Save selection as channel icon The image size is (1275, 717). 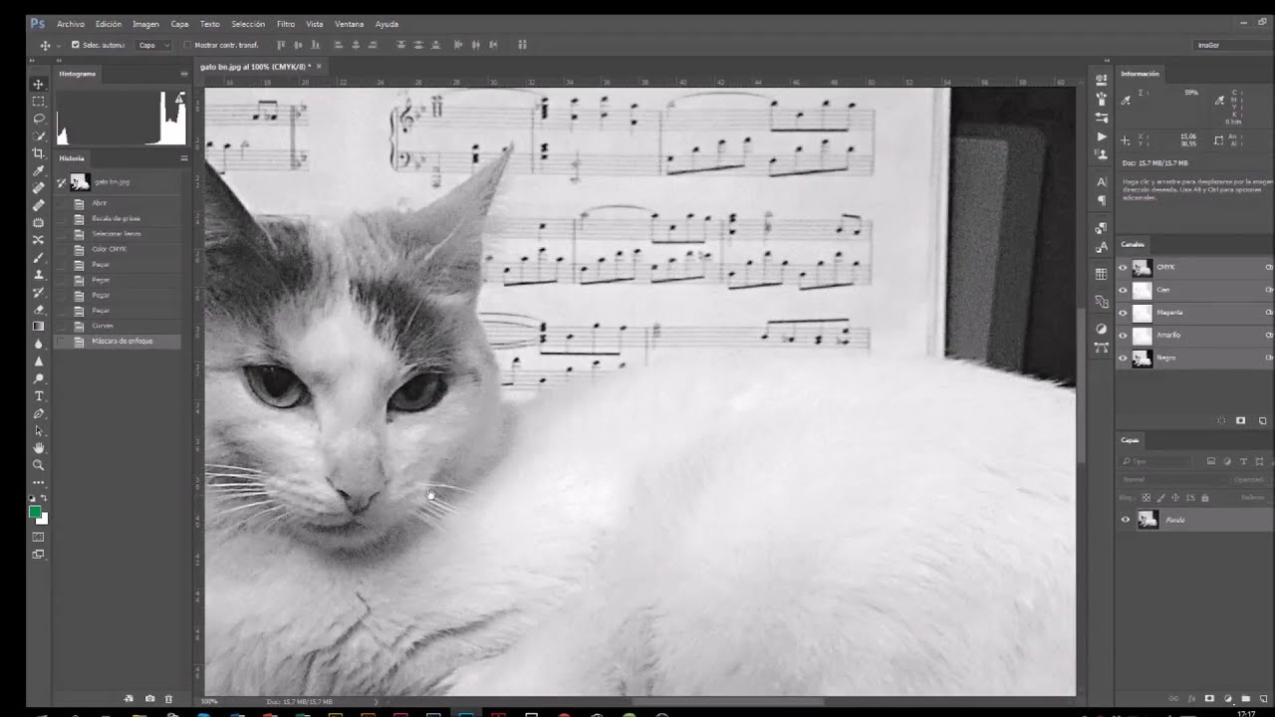tap(1240, 421)
